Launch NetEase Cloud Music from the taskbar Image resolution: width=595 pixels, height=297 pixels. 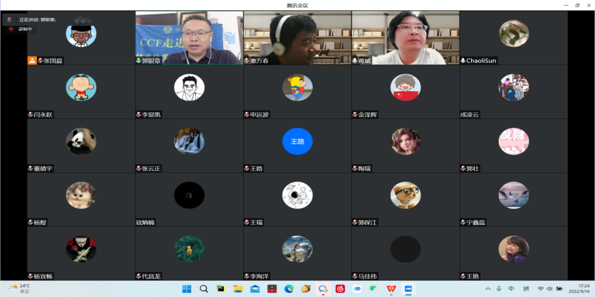[340, 289]
